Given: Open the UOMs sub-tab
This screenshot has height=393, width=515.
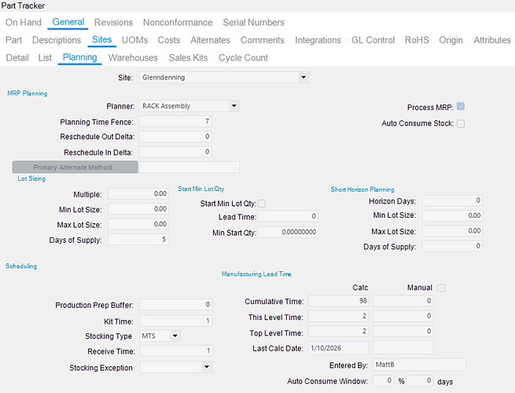Looking at the screenshot, I should coord(134,40).
